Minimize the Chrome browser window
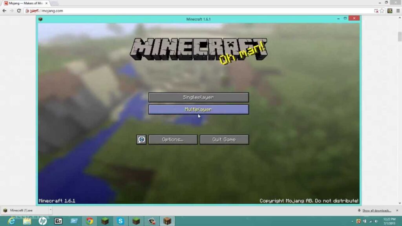 pyautogui.click(x=380, y=3)
